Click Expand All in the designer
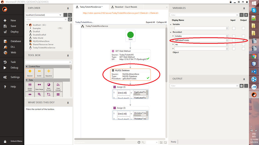259x145 pixels. click(x=150, y=22)
